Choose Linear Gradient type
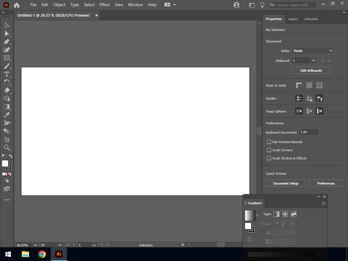The height and width of the screenshot is (261, 348). pos(277,214)
